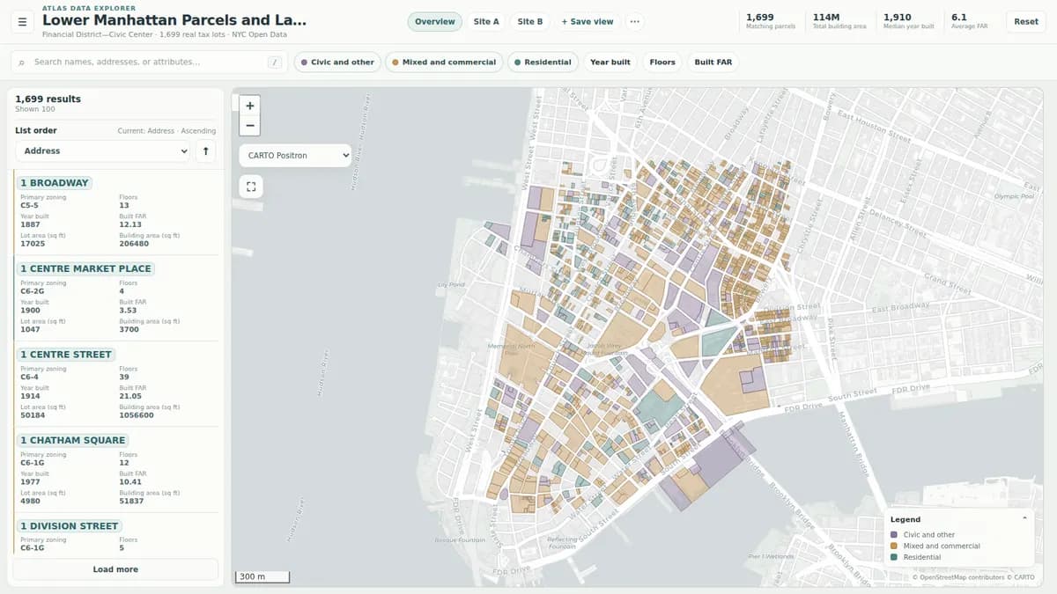
Task: Click the Mixed and commercial legend swatch
Action: (894, 546)
